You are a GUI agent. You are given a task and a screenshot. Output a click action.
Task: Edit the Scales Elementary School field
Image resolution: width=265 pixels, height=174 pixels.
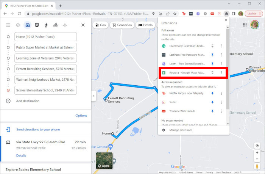tap(45, 90)
